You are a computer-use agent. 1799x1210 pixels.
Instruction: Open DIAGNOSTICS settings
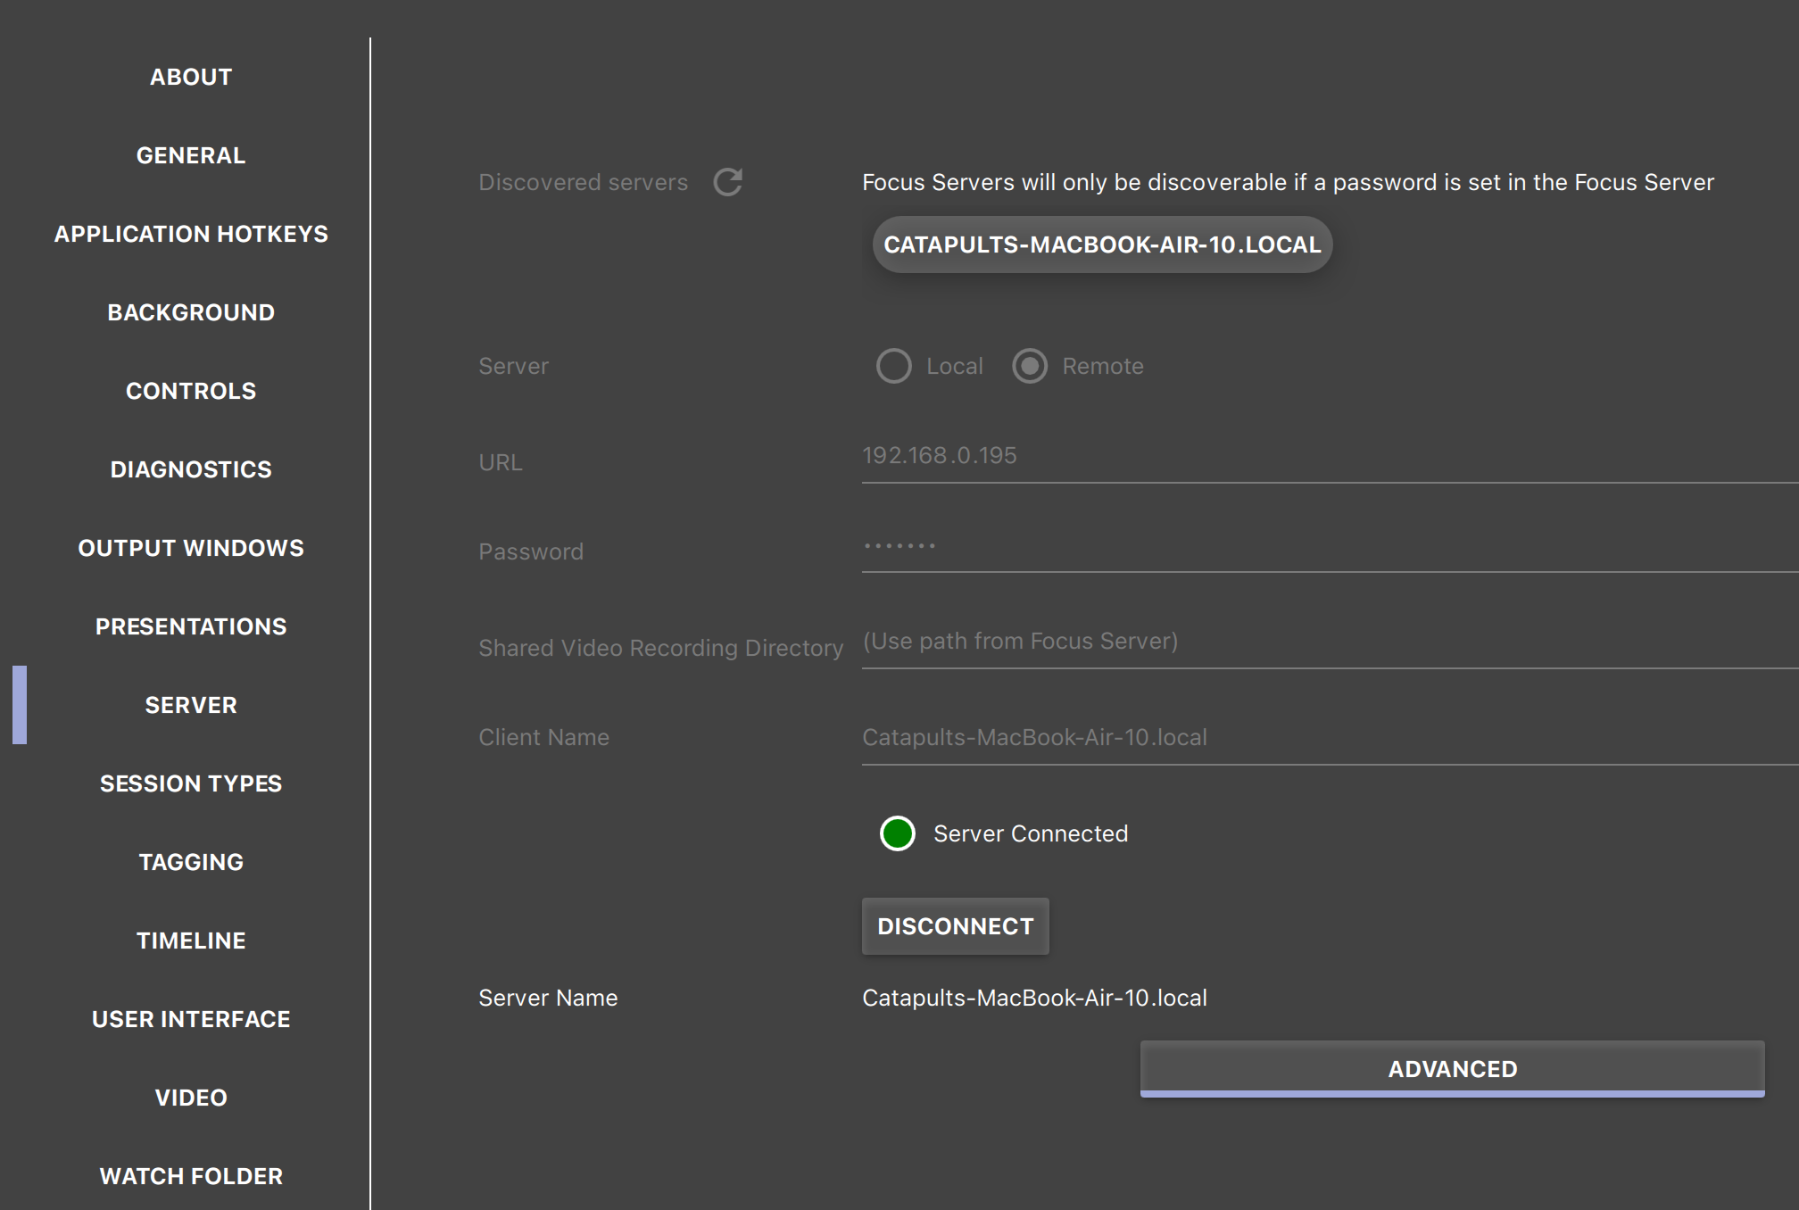[x=190, y=469]
